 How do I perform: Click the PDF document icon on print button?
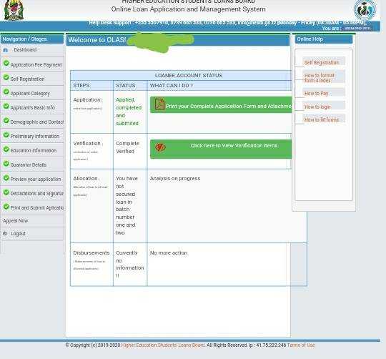[x=159, y=104]
